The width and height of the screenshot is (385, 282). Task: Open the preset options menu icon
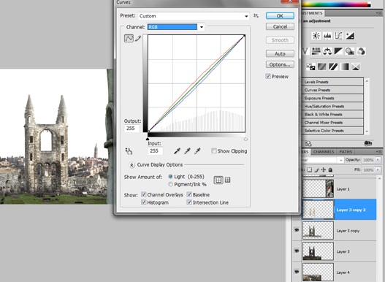(x=256, y=16)
